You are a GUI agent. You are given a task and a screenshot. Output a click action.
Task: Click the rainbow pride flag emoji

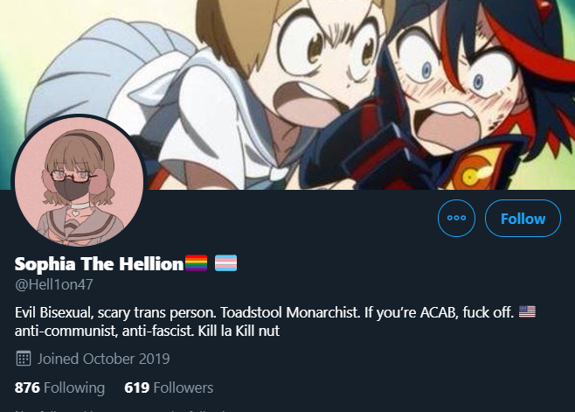(x=197, y=263)
